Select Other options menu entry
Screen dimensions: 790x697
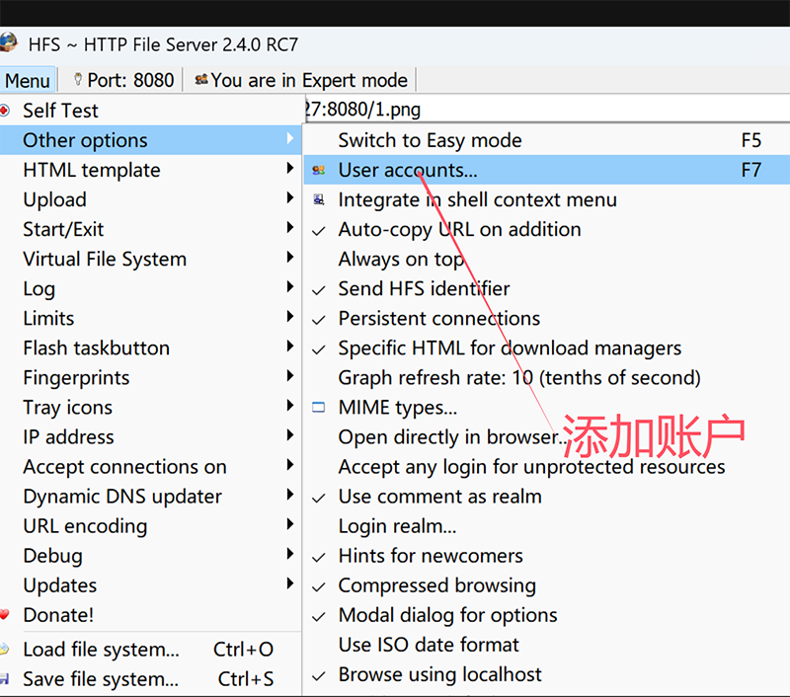pyautogui.click(x=151, y=140)
